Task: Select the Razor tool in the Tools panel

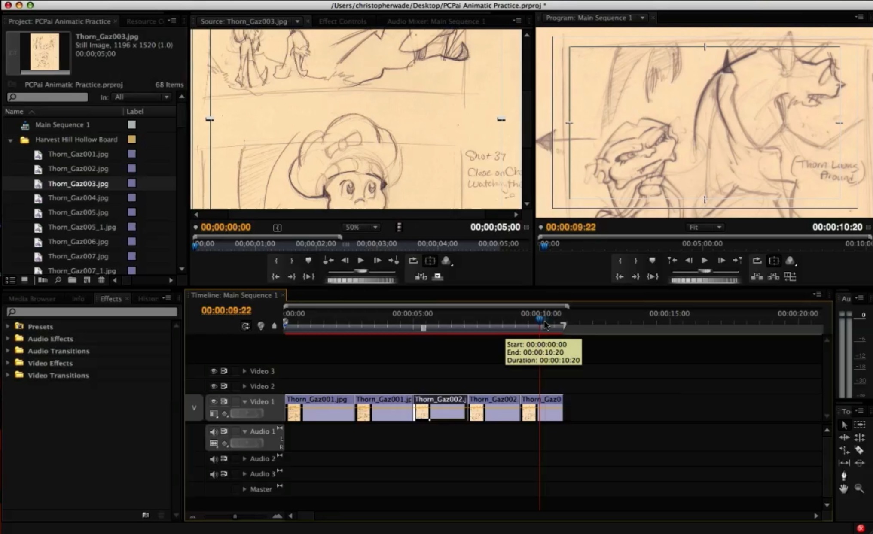Action: [860, 449]
